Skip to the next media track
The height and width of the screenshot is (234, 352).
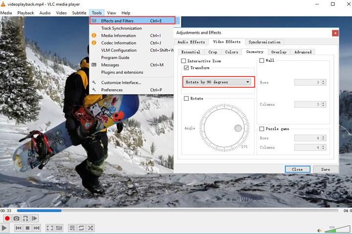36,228
